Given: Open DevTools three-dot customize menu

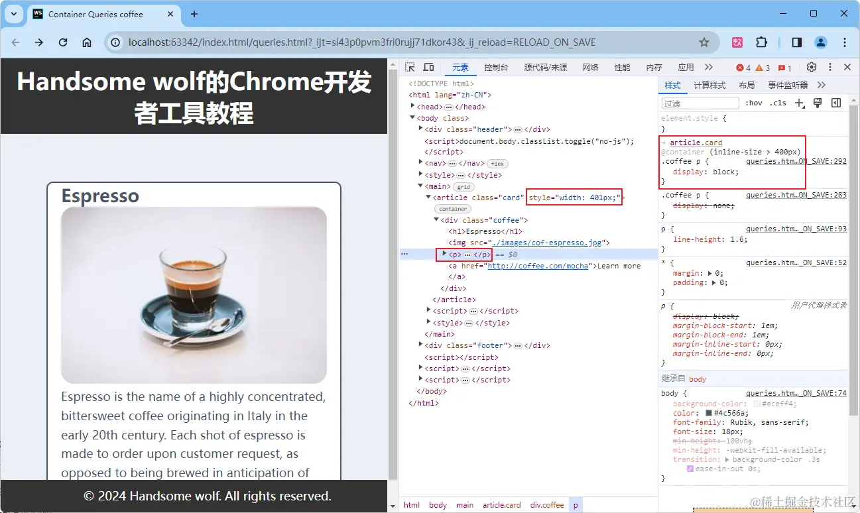Looking at the screenshot, I should coord(829,68).
